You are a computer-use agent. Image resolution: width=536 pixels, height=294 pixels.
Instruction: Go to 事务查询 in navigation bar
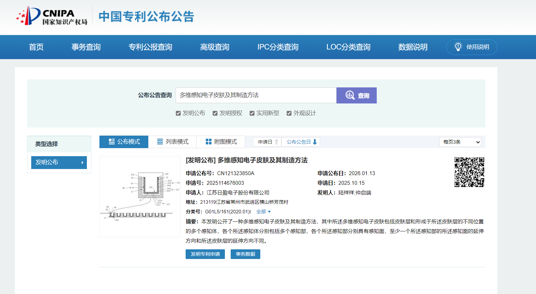86,47
